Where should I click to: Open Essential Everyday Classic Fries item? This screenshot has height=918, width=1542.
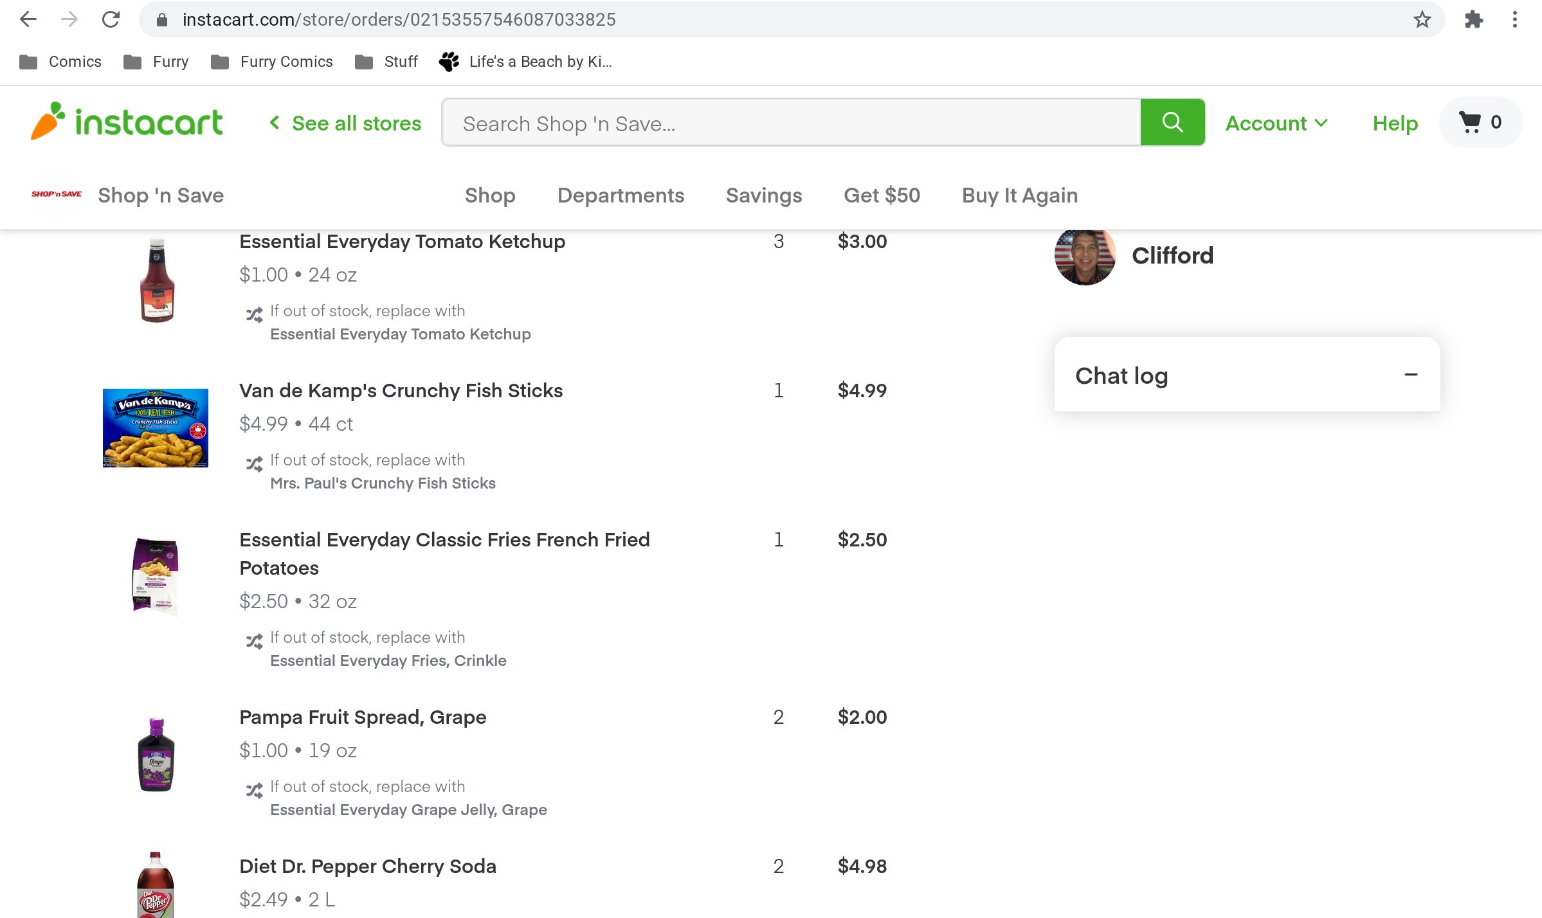pos(444,553)
